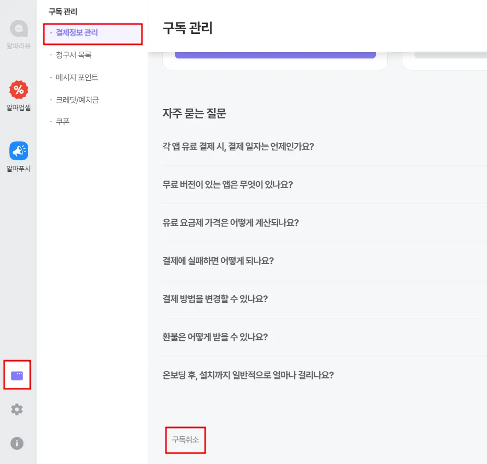Select 결제정보 관리 in the sidebar
Viewport: 487px width, 464px height.
pos(93,33)
